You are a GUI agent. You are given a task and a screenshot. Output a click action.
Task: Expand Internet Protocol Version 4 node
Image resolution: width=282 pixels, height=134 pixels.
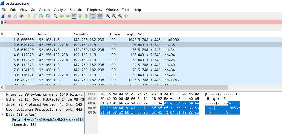[x=2, y=104]
